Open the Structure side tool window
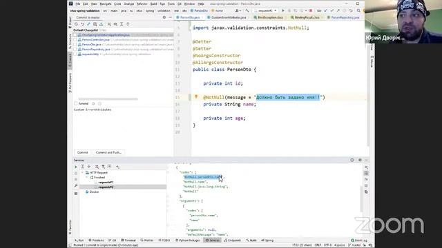 (70, 41)
